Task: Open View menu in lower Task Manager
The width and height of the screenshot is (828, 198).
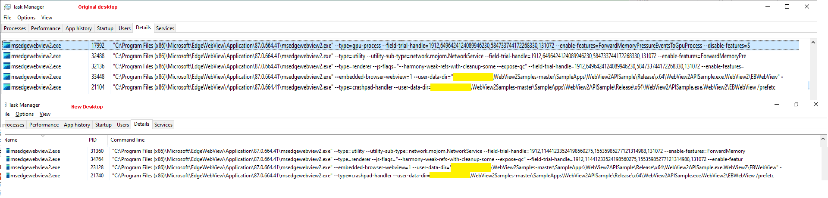Action: pyautogui.click(x=45, y=114)
